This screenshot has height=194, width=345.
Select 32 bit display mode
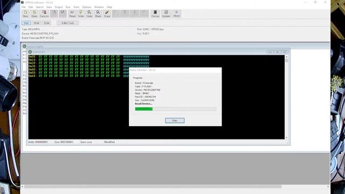46,23
